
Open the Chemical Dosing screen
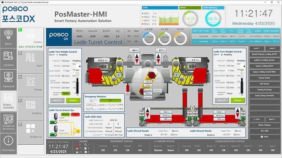pos(264,90)
